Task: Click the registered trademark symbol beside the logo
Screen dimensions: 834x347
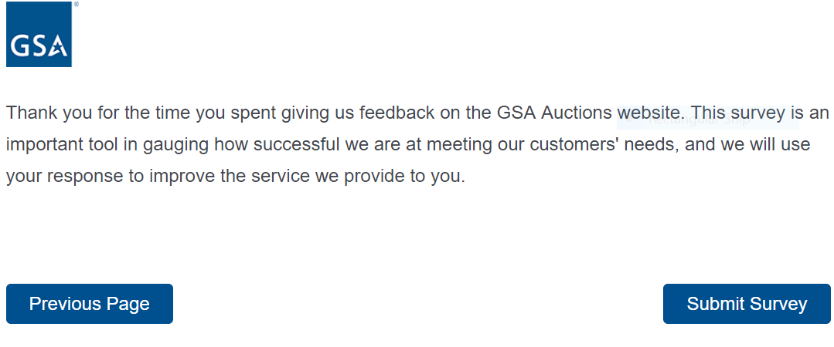Action: click(75, 5)
